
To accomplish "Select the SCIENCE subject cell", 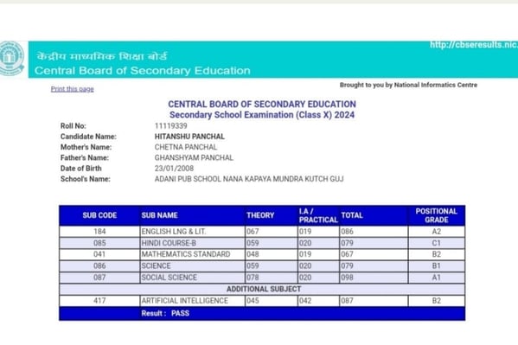I will coord(192,265).
